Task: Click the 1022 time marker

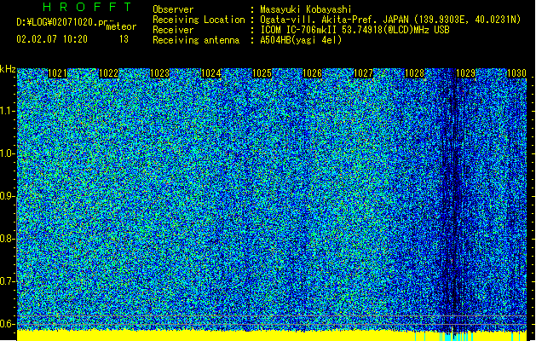Action: pyautogui.click(x=108, y=73)
